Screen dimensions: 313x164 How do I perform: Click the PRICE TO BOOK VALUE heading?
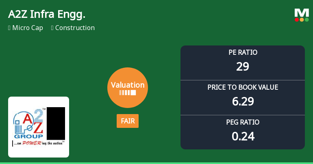point(243,87)
